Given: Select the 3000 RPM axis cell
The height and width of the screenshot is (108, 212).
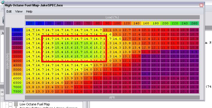Looking at the screenshot, I should pyautogui.click(x=17, y=52).
